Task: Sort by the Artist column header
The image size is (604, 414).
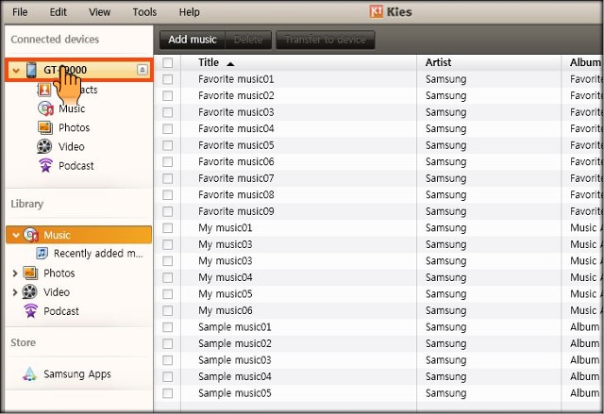Action: (489, 62)
